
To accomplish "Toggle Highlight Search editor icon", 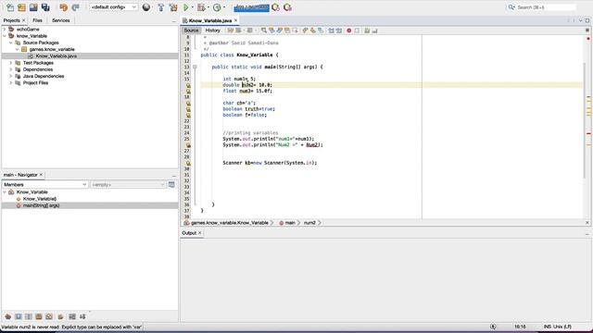I will pos(287,31).
